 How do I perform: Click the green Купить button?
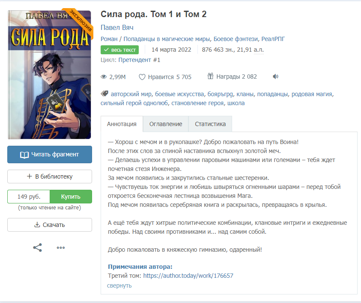(71, 197)
